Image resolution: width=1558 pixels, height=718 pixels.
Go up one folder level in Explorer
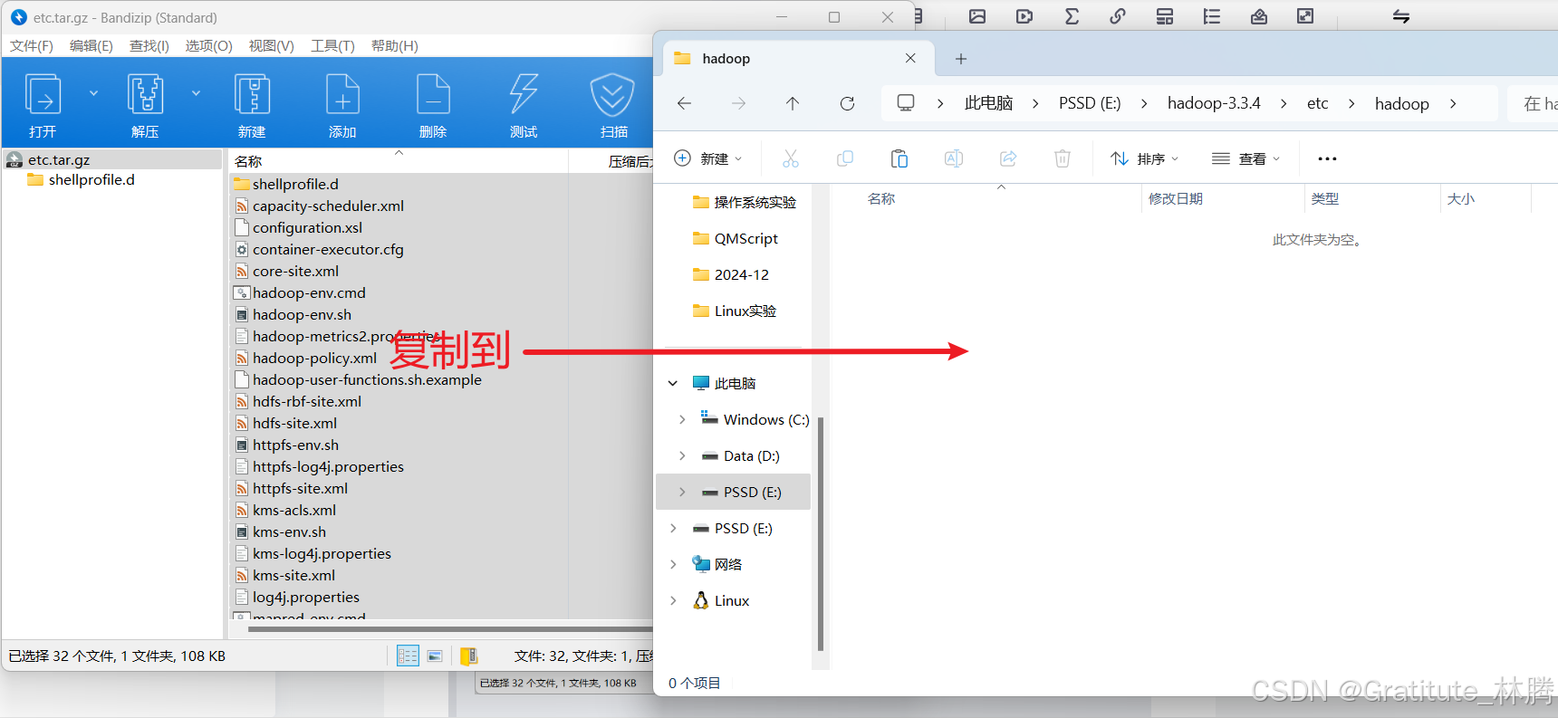click(793, 103)
